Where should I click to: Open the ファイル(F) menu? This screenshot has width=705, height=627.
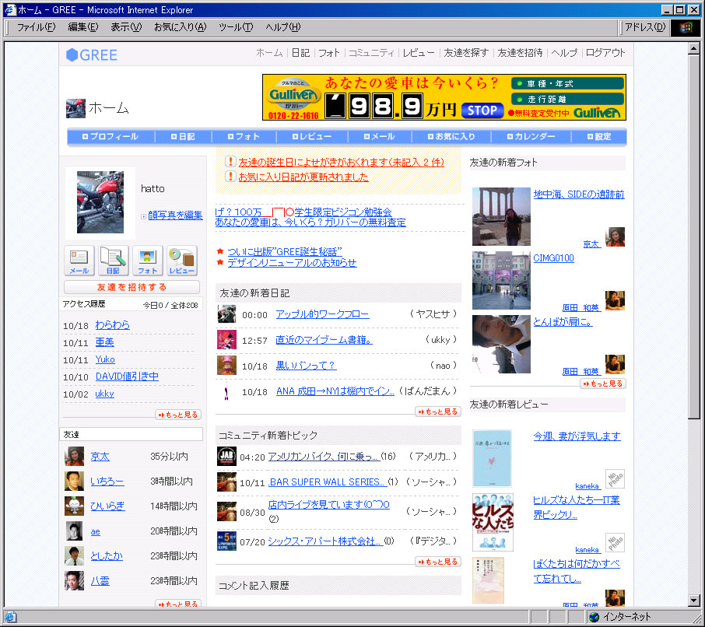pyautogui.click(x=36, y=27)
